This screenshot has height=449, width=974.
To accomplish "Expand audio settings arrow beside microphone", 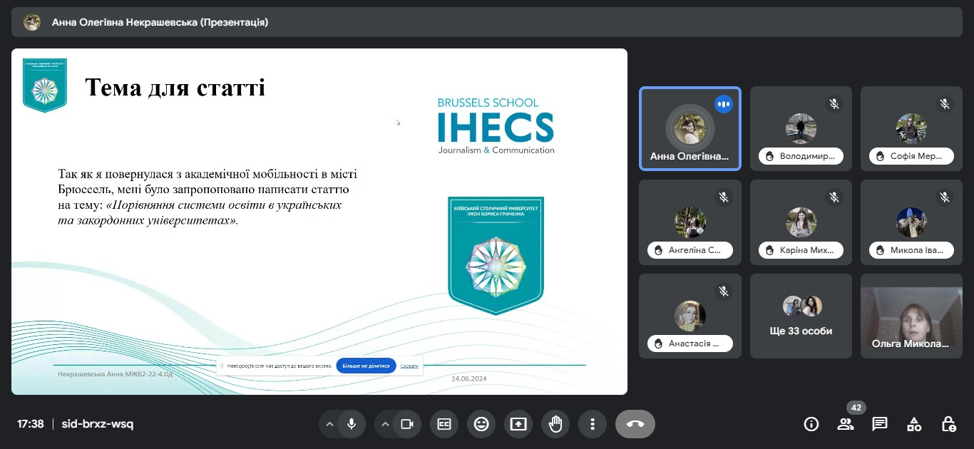I will coord(329,424).
